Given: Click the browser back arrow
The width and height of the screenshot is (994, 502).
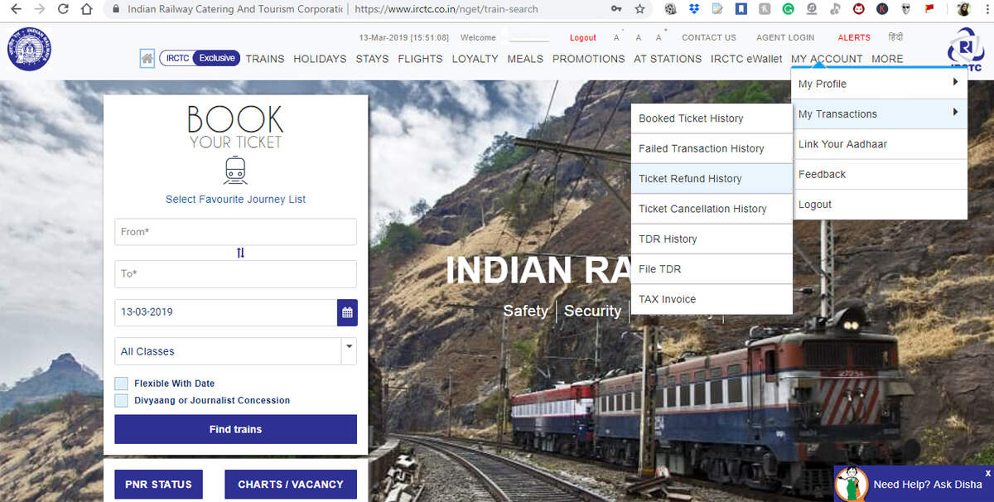Looking at the screenshot, I should [16, 9].
